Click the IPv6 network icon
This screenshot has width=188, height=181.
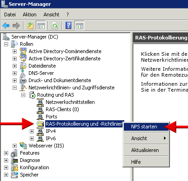(40, 138)
